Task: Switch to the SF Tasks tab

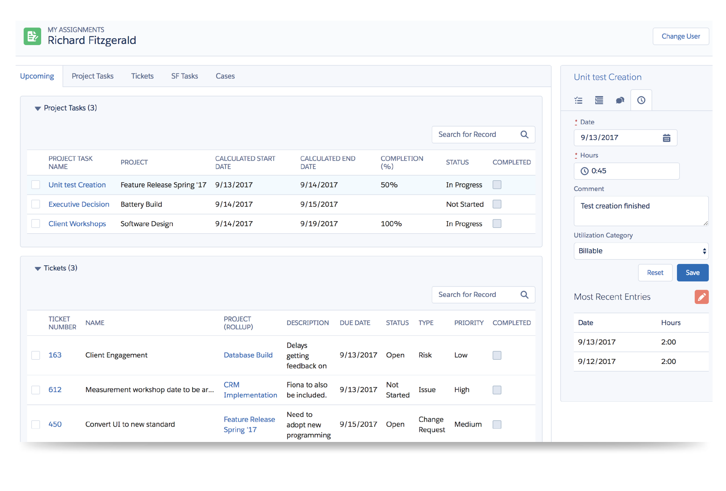Action: [184, 76]
